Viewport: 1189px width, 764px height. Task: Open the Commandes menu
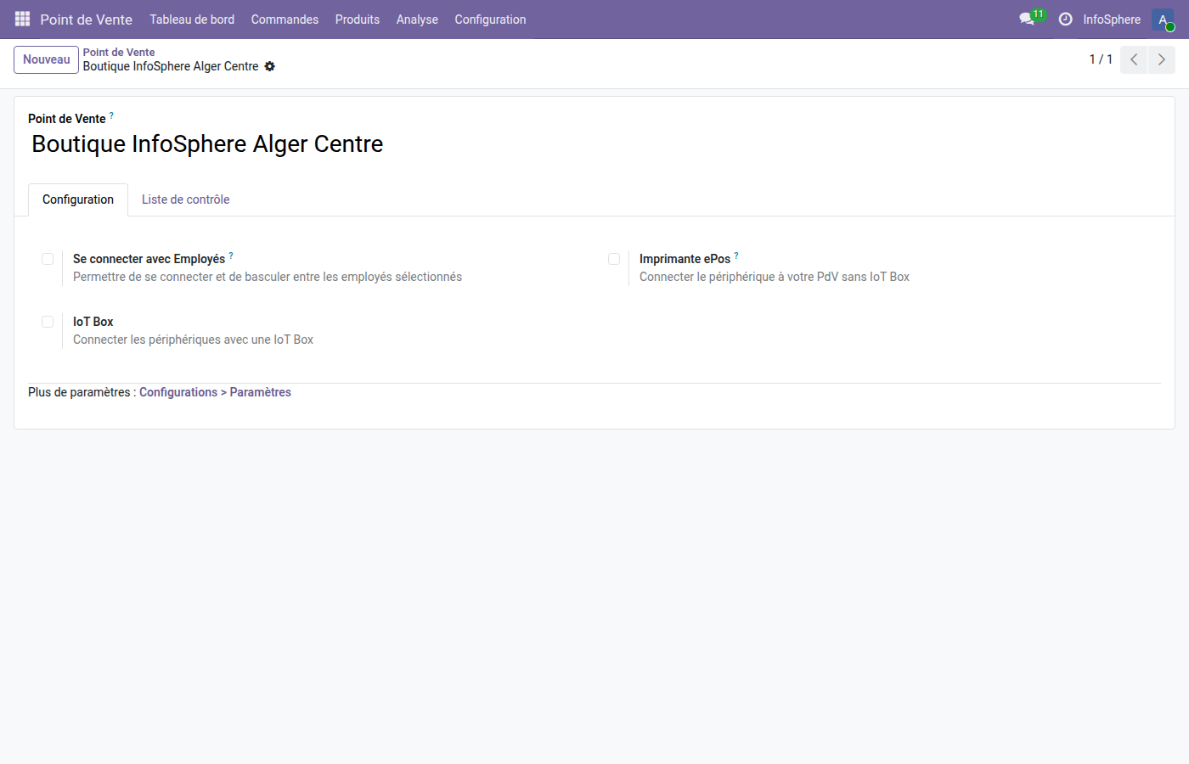pos(285,19)
